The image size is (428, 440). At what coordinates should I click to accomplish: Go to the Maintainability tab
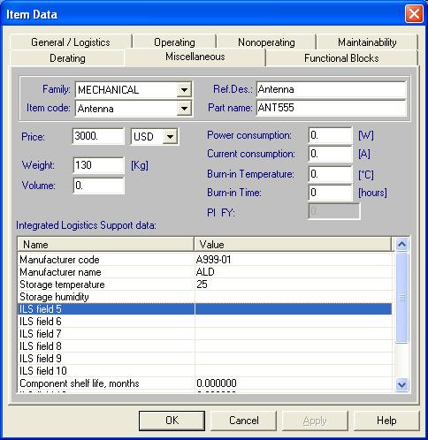pyautogui.click(x=367, y=42)
